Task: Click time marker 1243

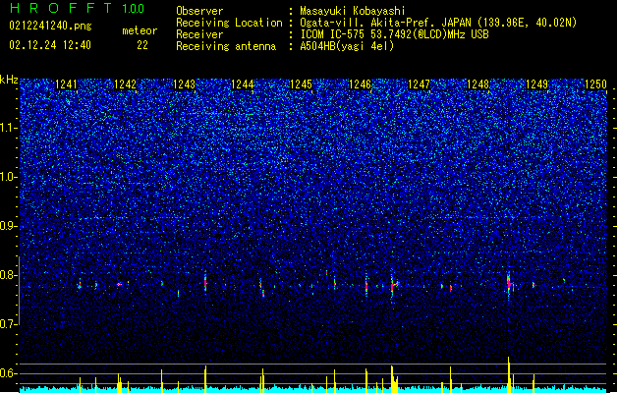Action: (184, 84)
